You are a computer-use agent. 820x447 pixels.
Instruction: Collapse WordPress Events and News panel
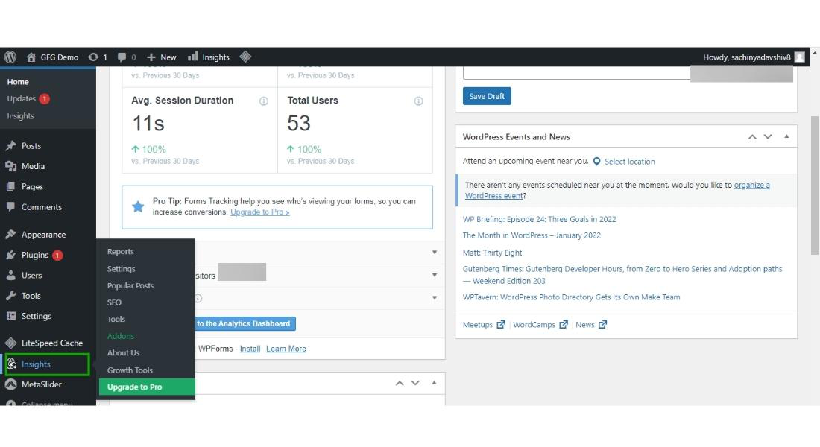click(x=786, y=136)
